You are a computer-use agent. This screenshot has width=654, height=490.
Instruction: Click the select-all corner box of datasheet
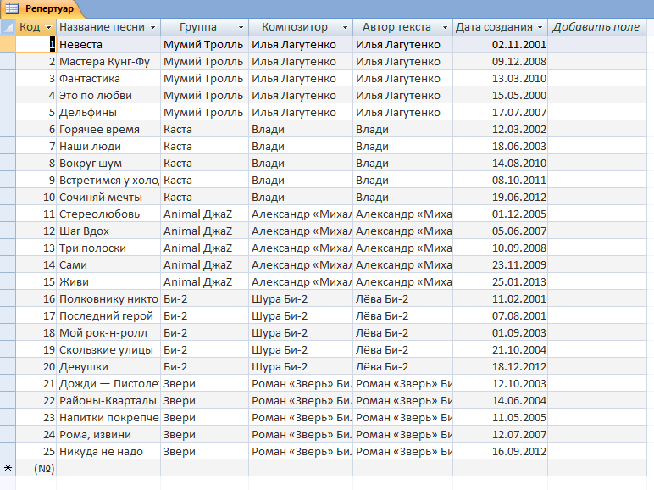8,27
